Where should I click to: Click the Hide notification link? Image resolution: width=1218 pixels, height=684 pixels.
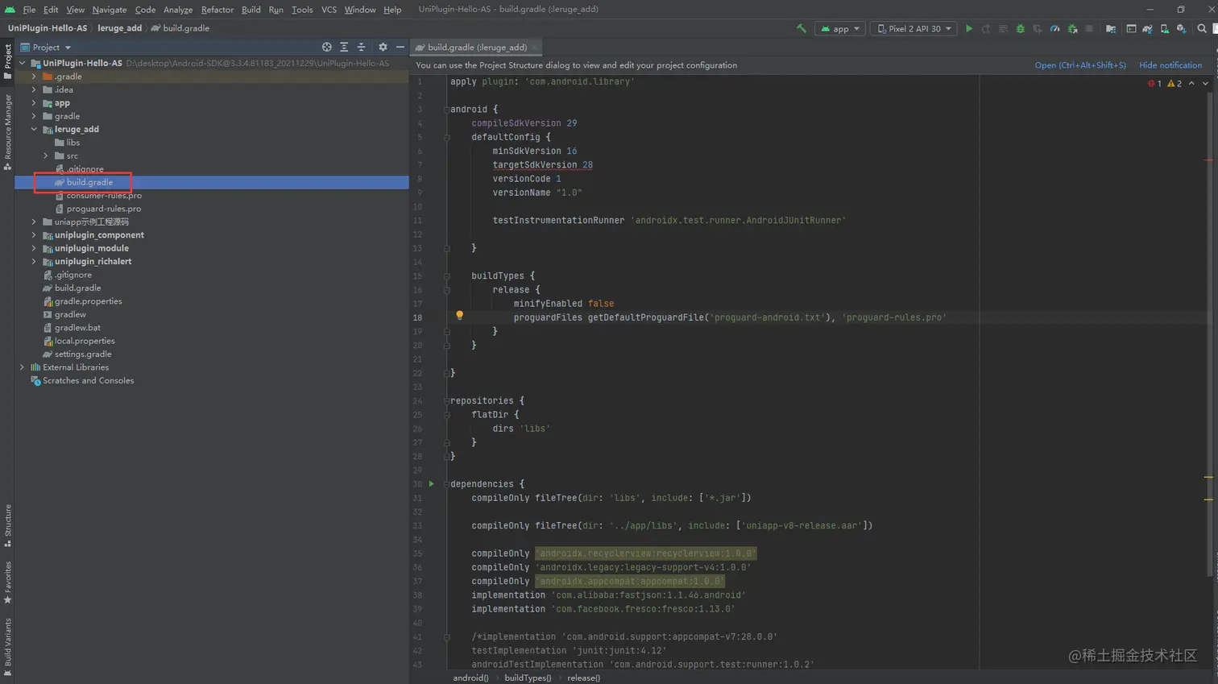(x=1170, y=65)
